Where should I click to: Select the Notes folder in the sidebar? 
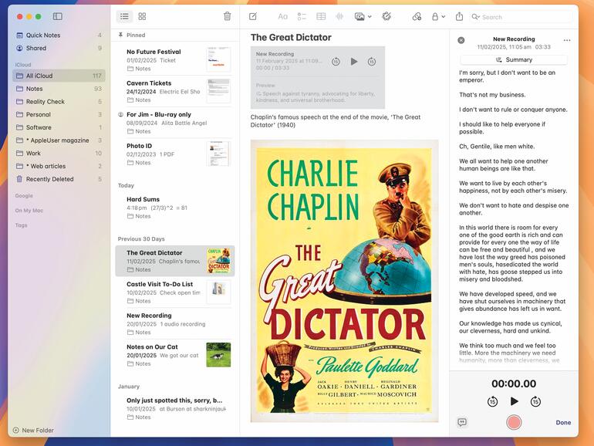(59, 89)
